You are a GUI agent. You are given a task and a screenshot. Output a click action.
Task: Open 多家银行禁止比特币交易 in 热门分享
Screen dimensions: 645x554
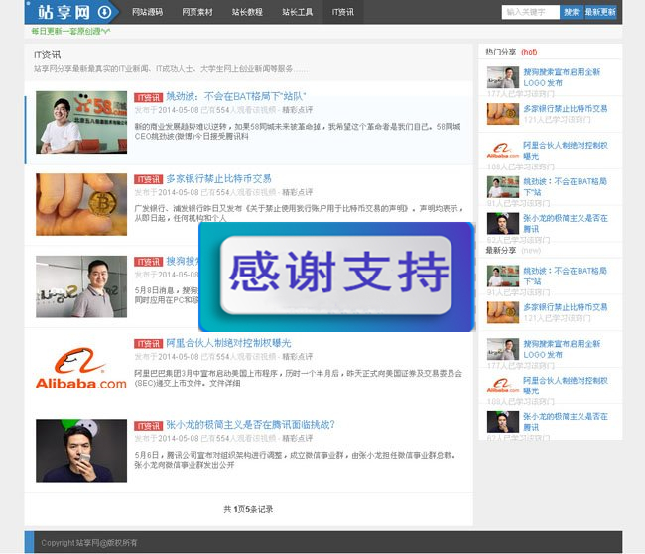pos(566,108)
